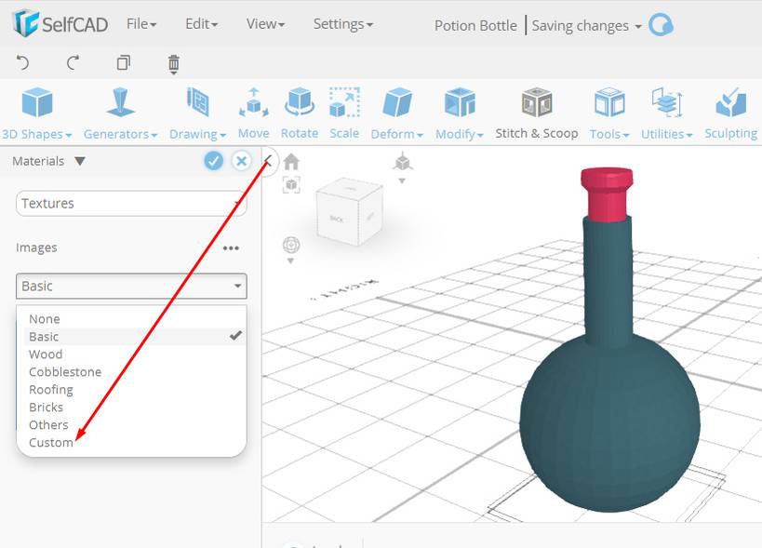
Task: Click the saving sync status icon
Action: pos(661,25)
